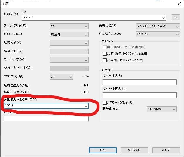
Task: Open the アーカイブ形式 zip dropdown
Action: [x=69, y=26]
